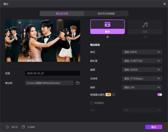Open the subtitle SRT format dropdown

(142, 110)
